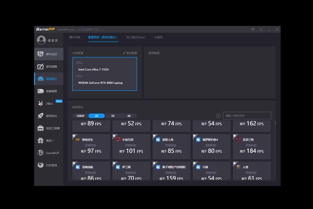
Task: Open the toolbox briefcase sidebar icon
Action: tap(40, 128)
